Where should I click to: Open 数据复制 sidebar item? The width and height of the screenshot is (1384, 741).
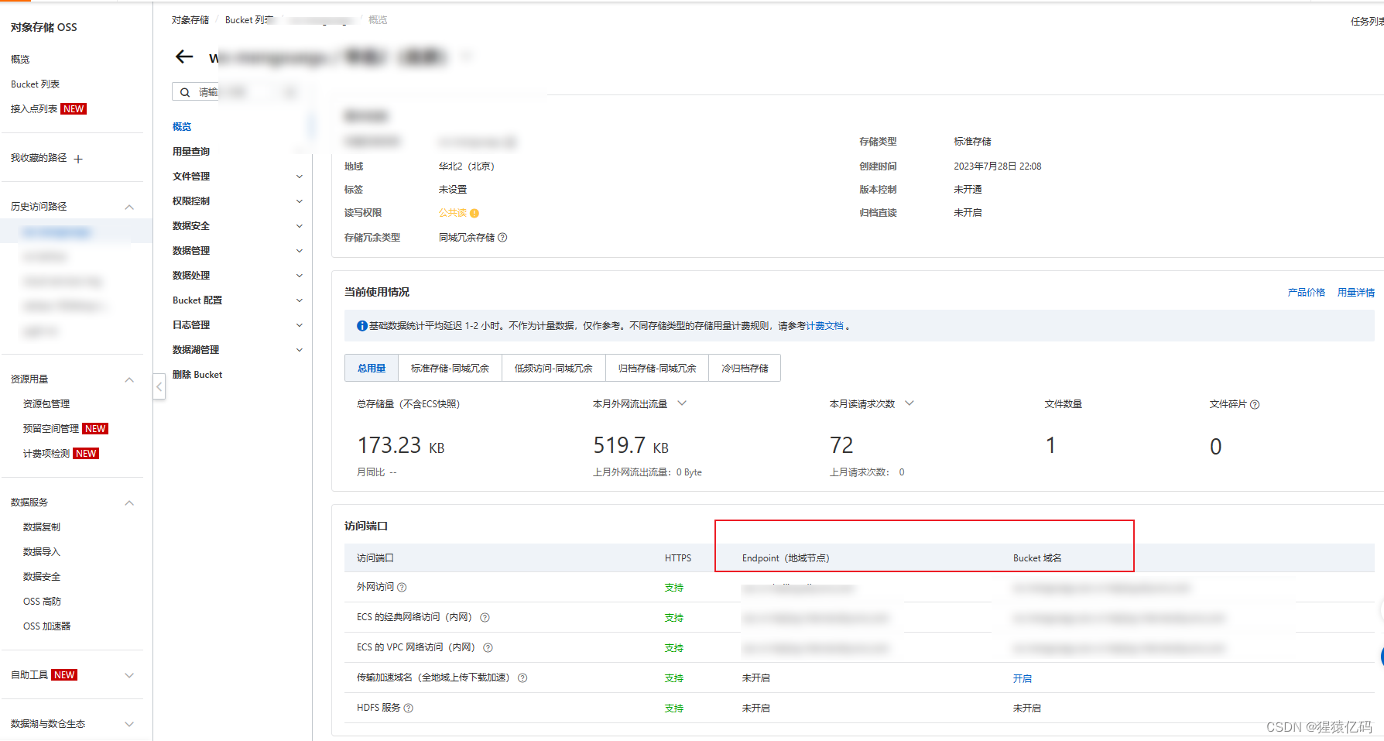[42, 527]
